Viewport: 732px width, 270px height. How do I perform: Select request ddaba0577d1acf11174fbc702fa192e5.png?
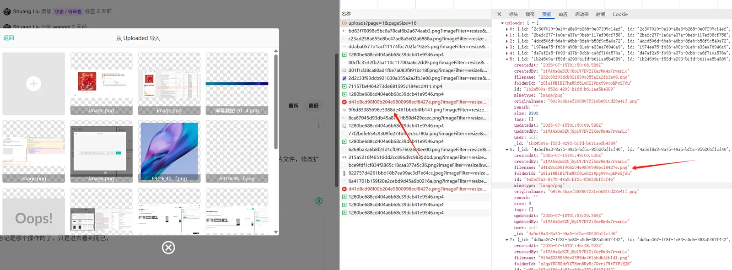point(415,47)
